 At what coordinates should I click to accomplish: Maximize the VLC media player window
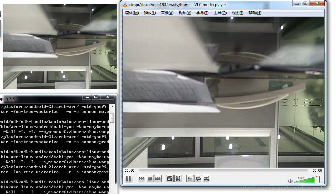coord(305,3)
